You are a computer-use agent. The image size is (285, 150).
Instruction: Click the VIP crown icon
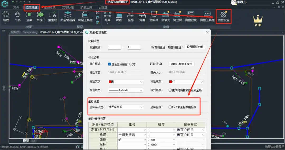point(258,21)
